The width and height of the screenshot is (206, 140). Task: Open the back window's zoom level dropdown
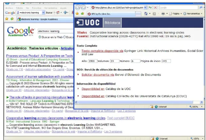click(202, 138)
